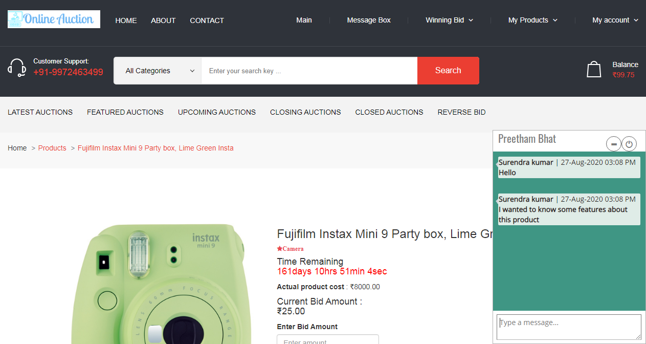Screen dimensions: 646x344
Task: Click the 'I wanted to know some features' message
Action: click(x=569, y=209)
